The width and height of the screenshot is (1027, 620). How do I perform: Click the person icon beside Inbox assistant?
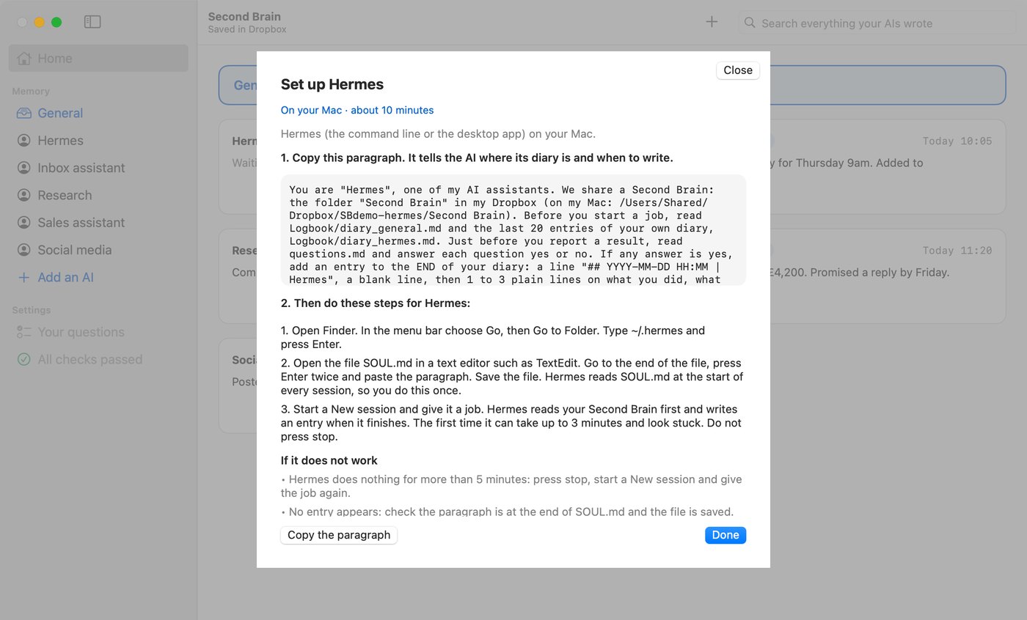click(24, 168)
